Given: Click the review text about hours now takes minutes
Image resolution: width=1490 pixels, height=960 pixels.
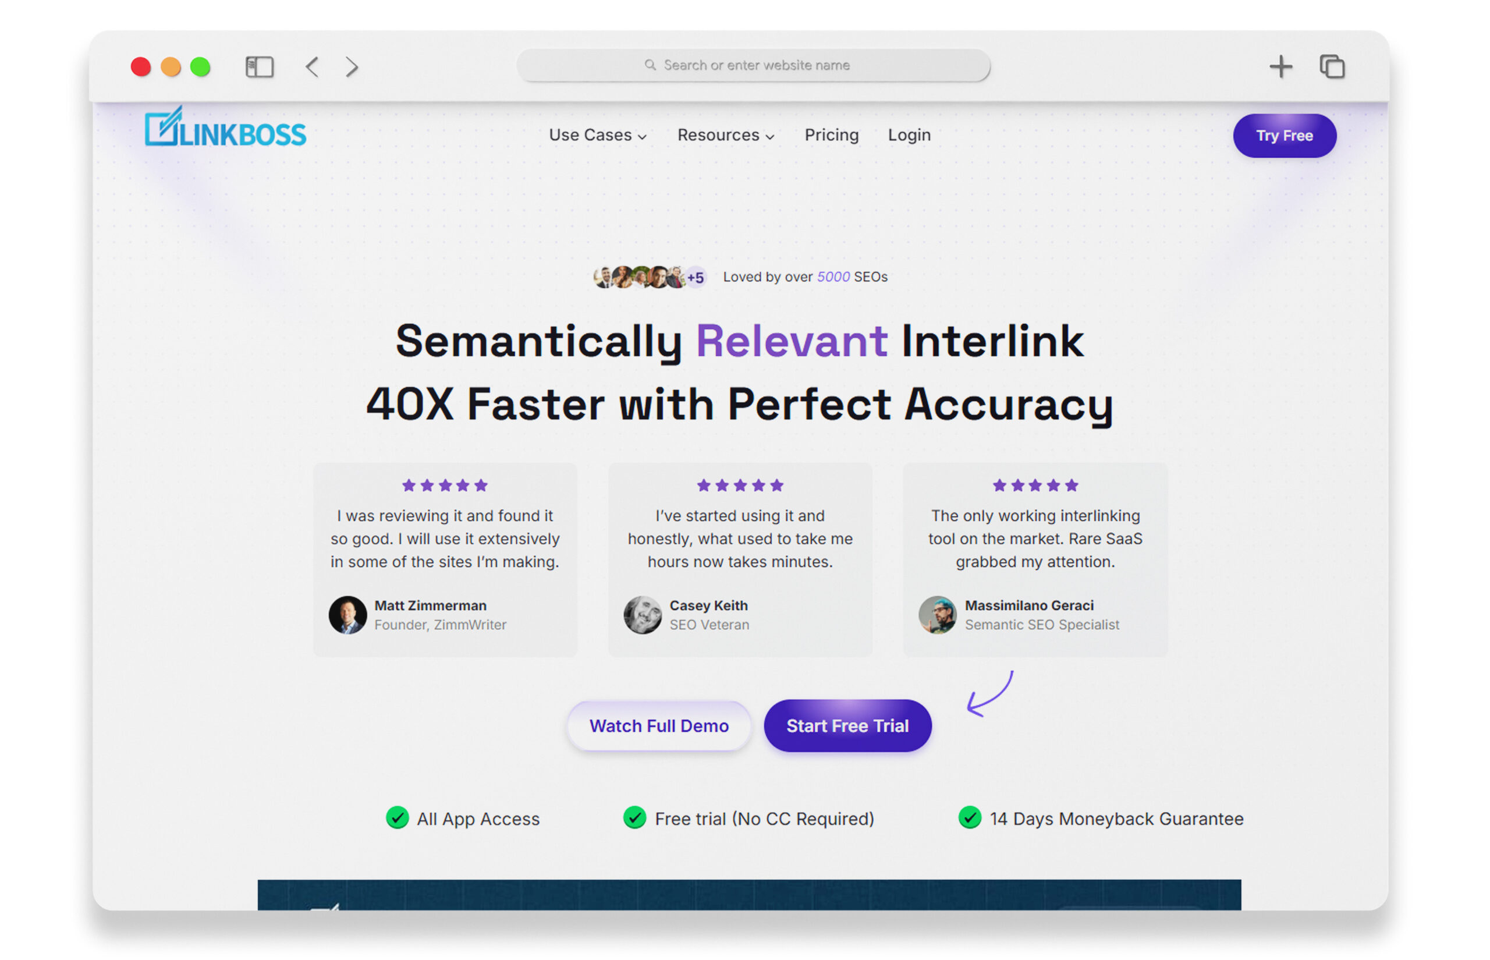Looking at the screenshot, I should [739, 539].
